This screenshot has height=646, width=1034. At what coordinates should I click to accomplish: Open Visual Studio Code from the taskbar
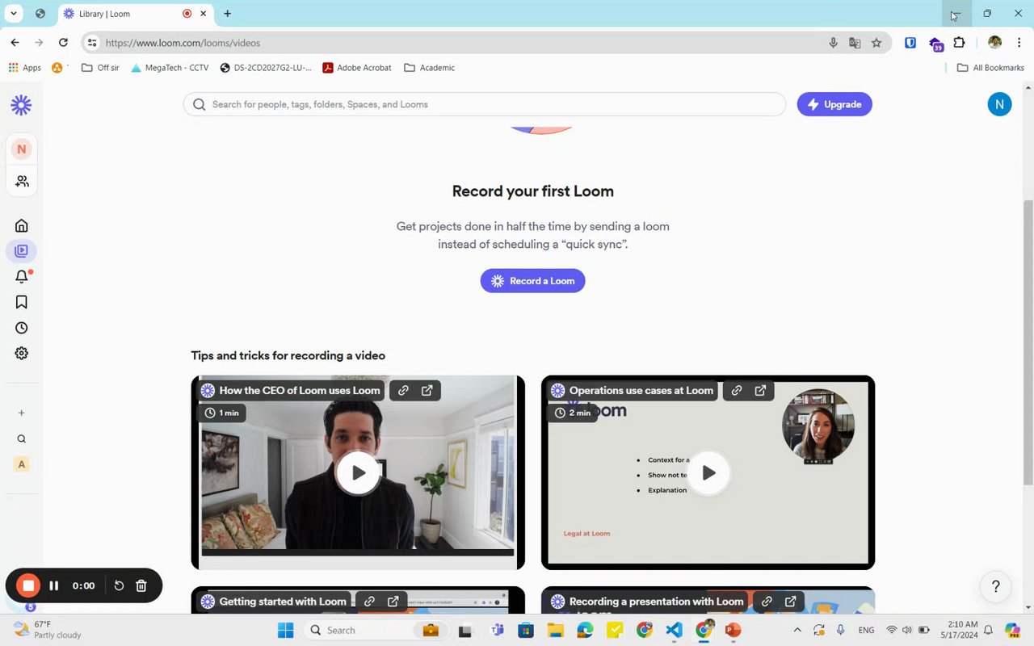click(x=674, y=630)
